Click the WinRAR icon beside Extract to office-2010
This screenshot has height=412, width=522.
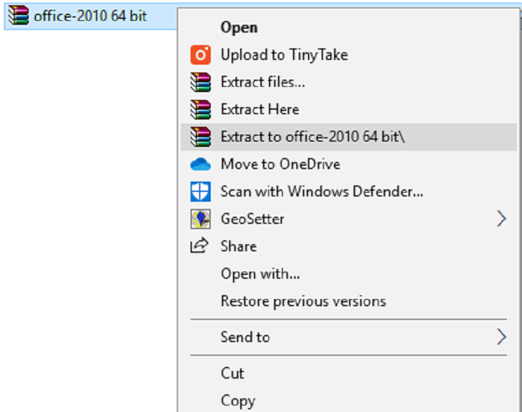200,137
